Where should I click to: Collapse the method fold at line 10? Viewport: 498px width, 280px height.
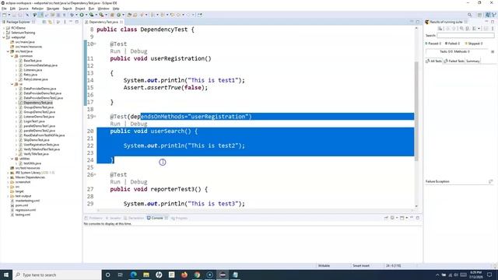tap(95, 44)
